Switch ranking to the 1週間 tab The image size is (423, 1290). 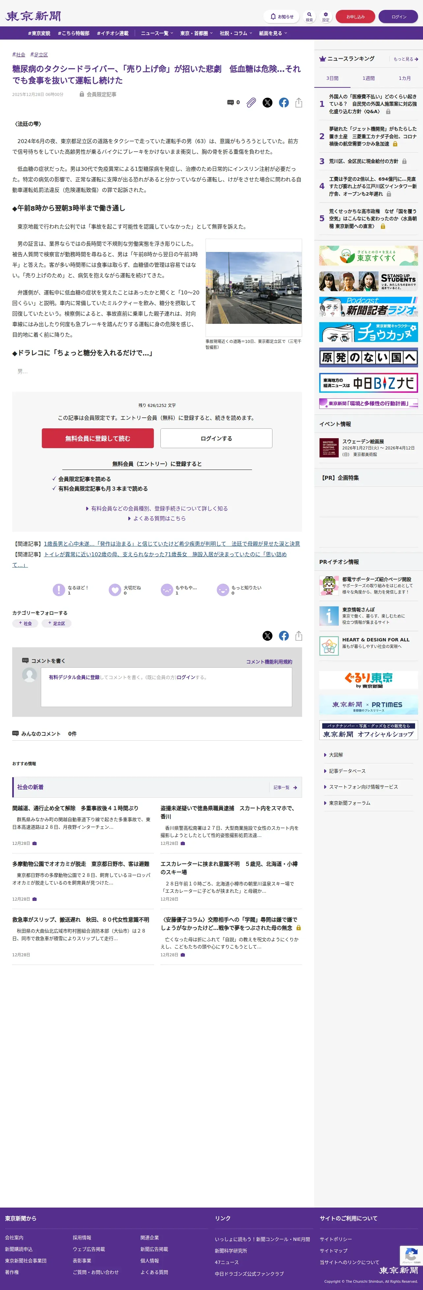pyautogui.click(x=368, y=78)
